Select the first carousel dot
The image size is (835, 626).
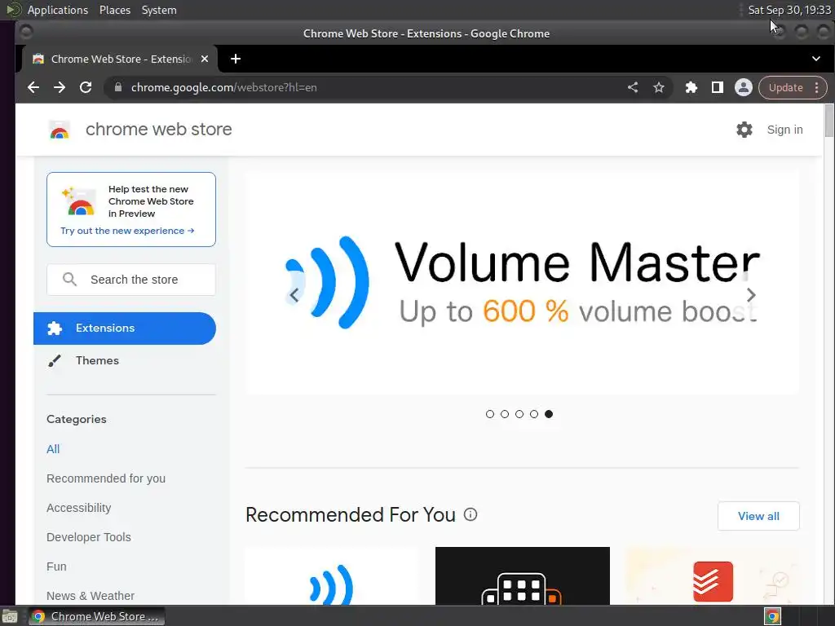490,414
